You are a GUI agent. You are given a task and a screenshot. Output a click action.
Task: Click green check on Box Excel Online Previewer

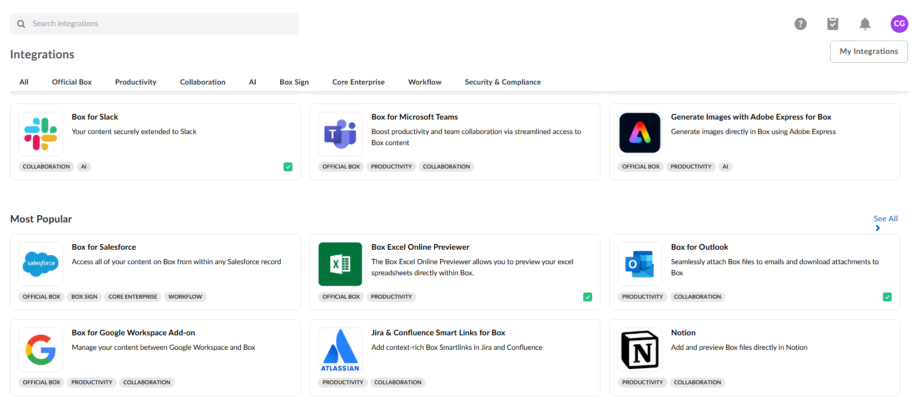pos(588,297)
